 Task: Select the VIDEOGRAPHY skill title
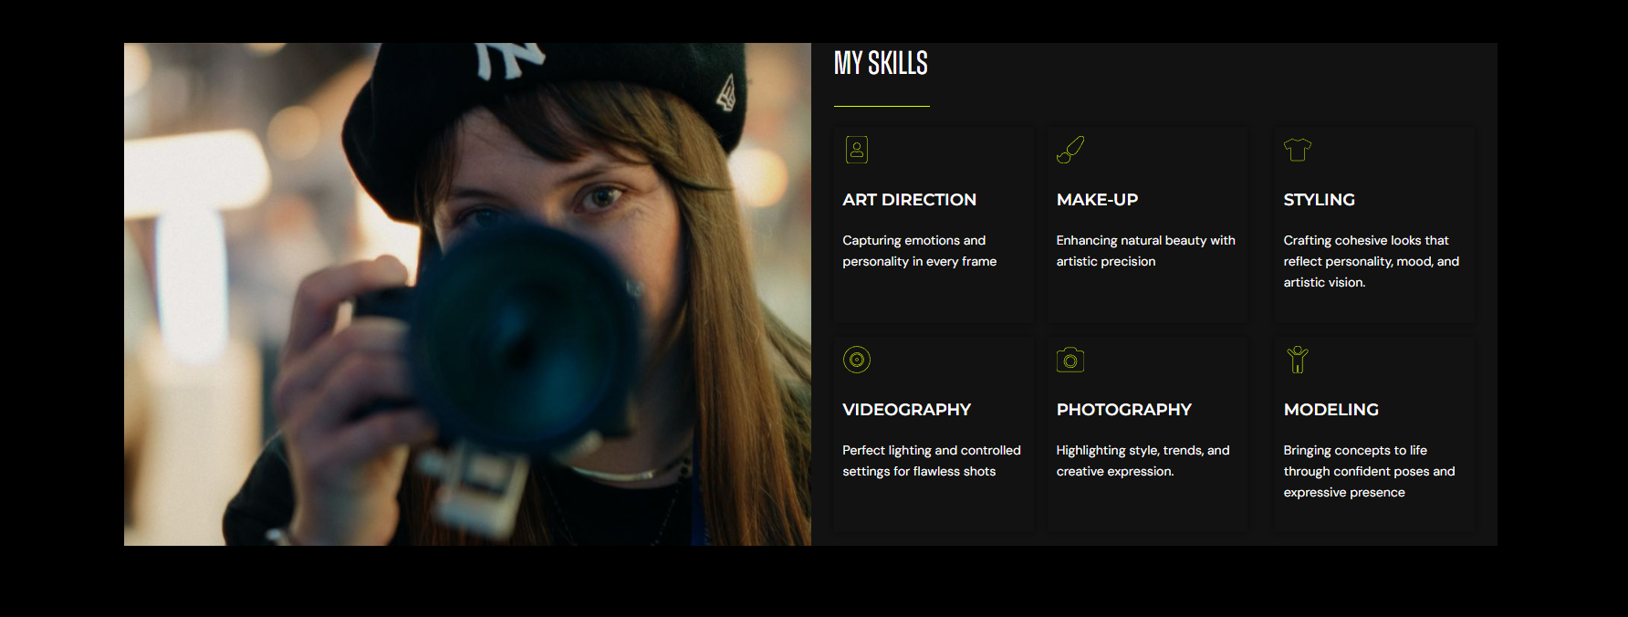tap(906, 410)
